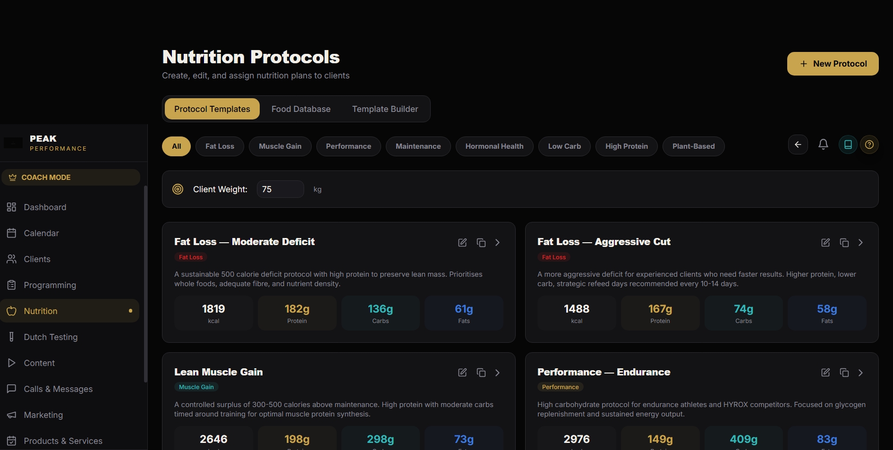Click the COACH MODE button
Viewport: 893px width, 450px height.
(71, 178)
